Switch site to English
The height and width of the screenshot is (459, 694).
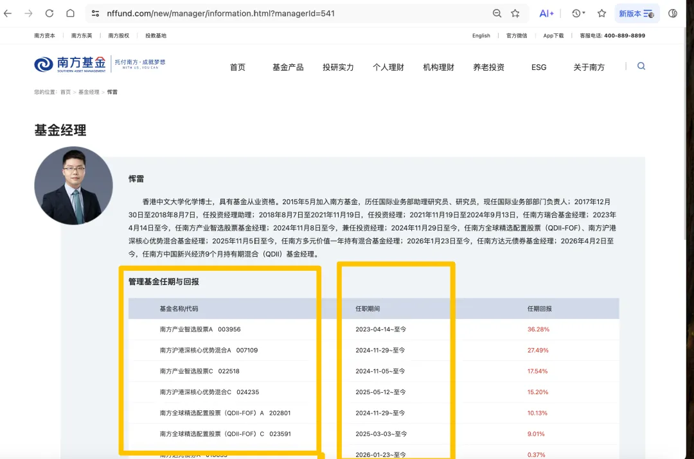[x=481, y=36]
